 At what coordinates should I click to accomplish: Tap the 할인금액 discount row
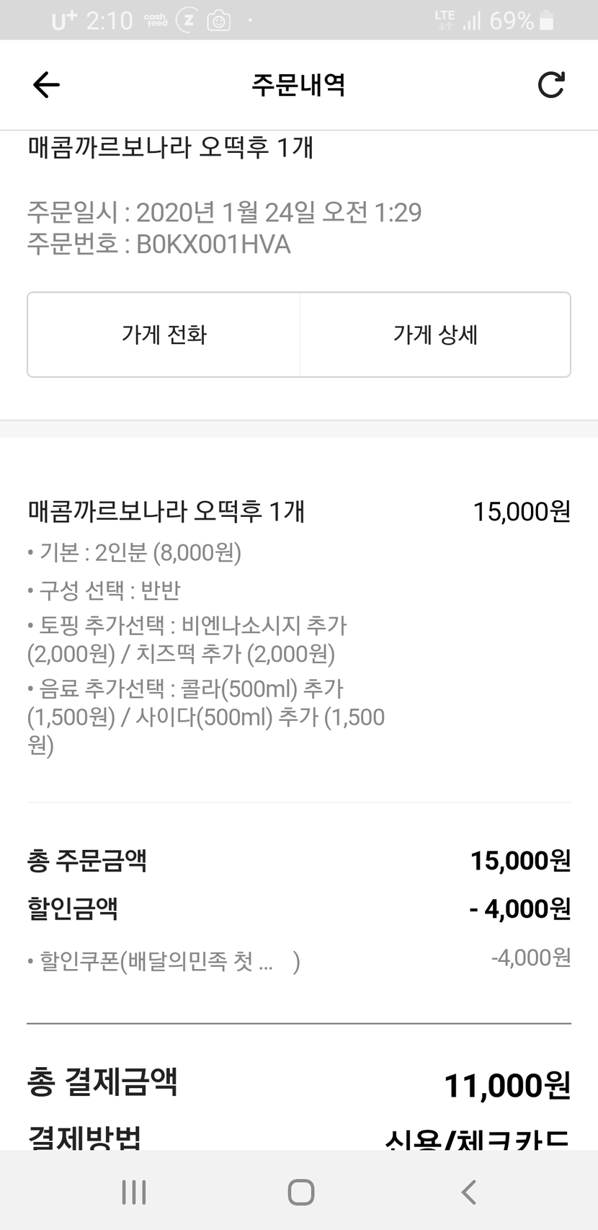click(298, 908)
